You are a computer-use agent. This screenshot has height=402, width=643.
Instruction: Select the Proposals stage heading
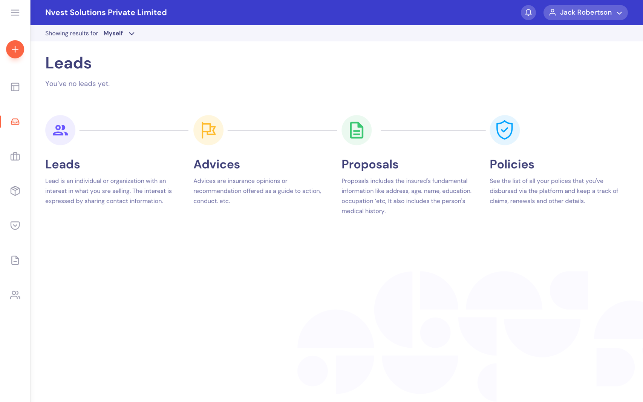(x=370, y=164)
